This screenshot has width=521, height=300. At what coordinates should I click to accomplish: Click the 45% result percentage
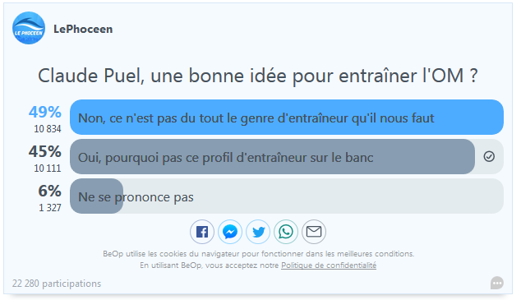tap(45, 151)
